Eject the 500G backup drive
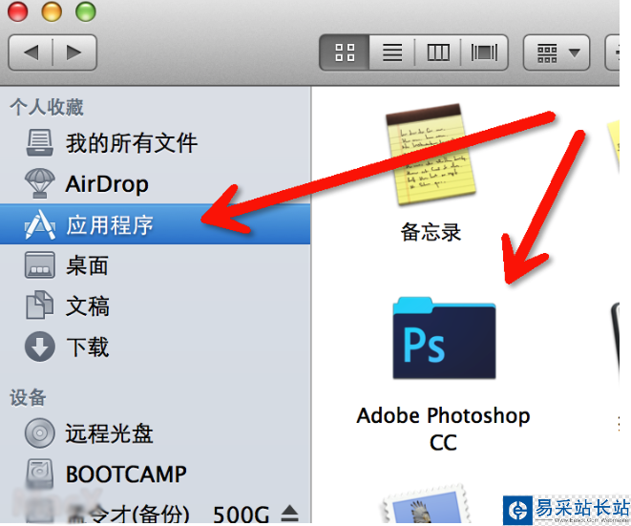This screenshot has width=631, height=526. (289, 514)
